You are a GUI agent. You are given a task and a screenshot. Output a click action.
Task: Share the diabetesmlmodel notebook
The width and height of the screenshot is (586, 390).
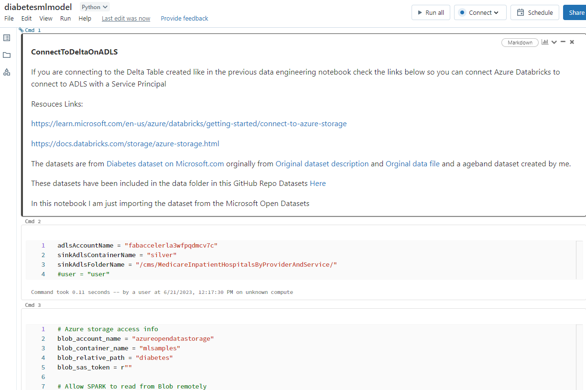point(576,13)
